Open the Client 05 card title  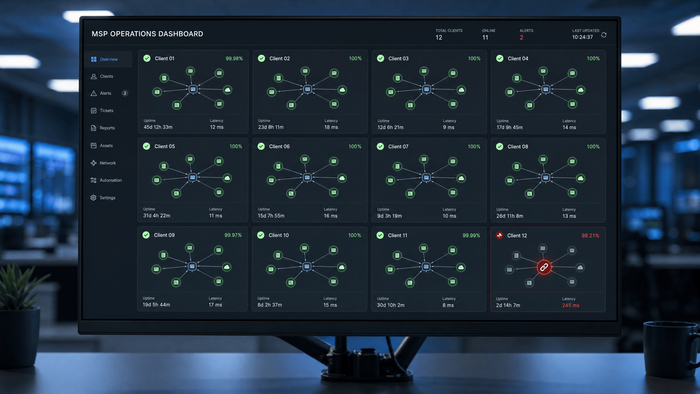tap(165, 146)
